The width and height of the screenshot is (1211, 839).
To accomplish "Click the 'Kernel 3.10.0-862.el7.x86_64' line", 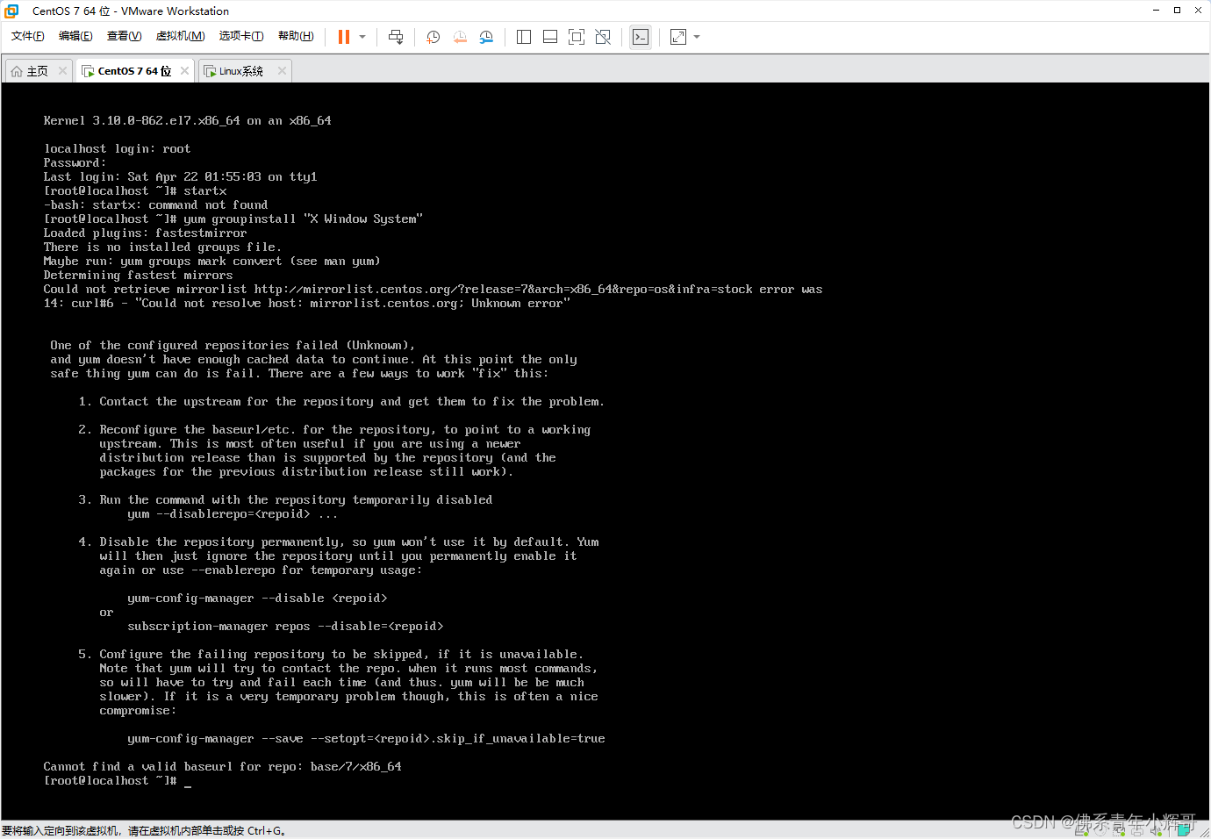I will (187, 121).
